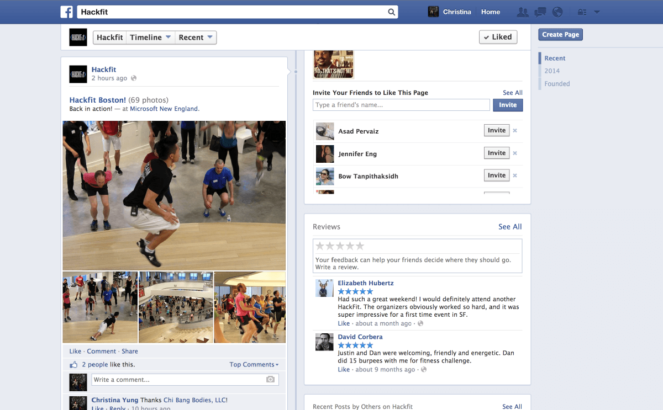Click Write a review link
Viewport: 663px width, 410px height.
pyautogui.click(x=337, y=268)
